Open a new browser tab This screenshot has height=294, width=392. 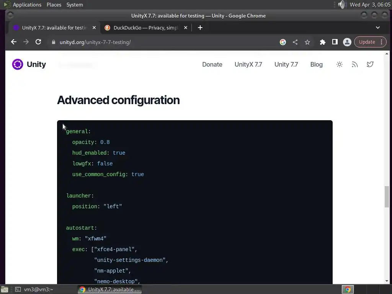[200, 28]
